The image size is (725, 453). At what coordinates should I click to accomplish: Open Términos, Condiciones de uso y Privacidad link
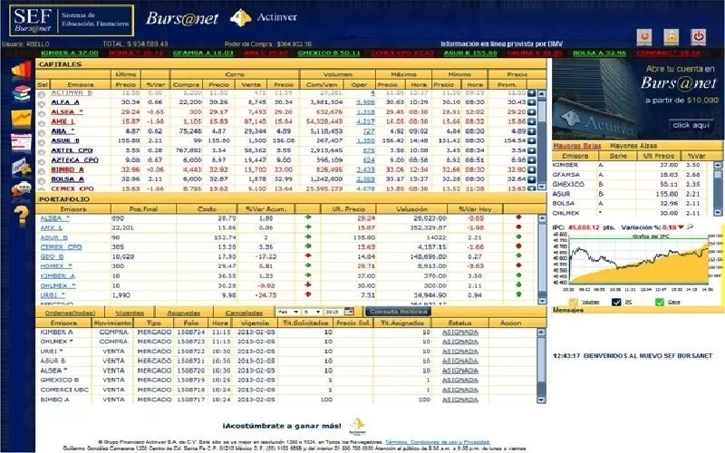click(x=438, y=442)
